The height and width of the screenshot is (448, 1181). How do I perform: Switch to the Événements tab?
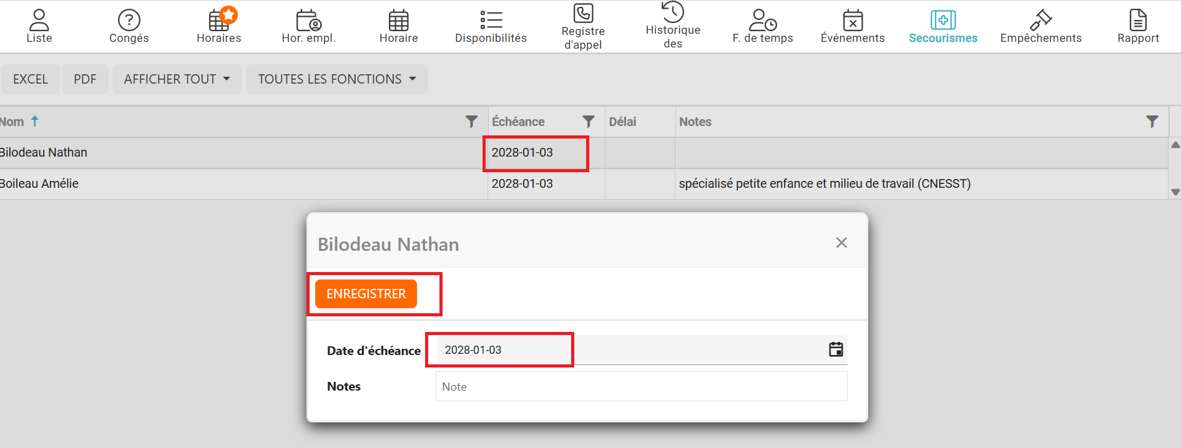(x=852, y=26)
